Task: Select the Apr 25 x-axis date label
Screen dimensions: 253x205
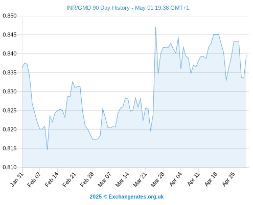Action: pos(228,179)
